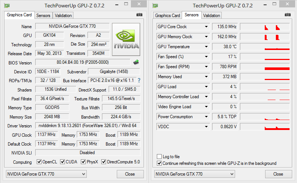Screen dimensions: 297x183
Task: Click the Bandwidth 224.4 GB/s field
Action: pyautogui.click(x=121, y=117)
